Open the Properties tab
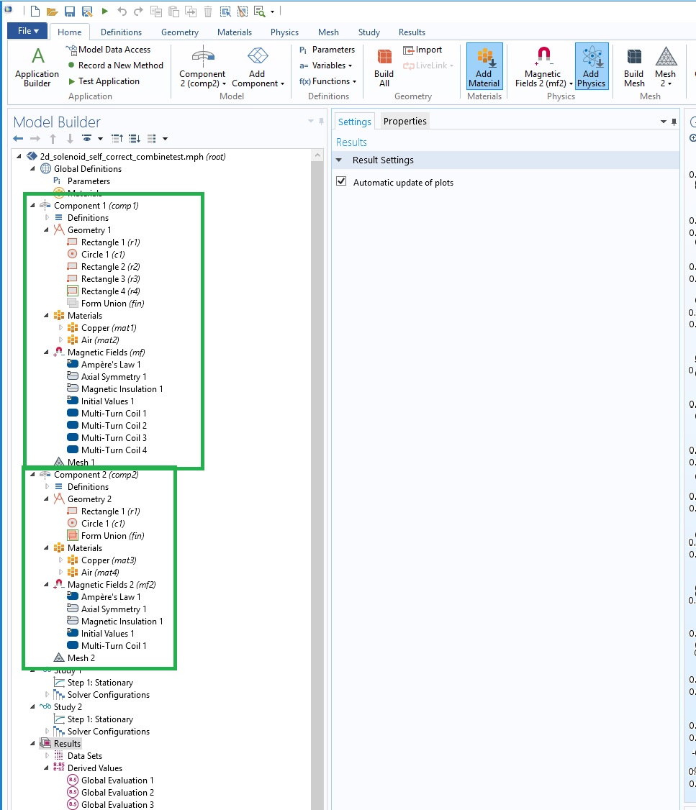Image resolution: width=696 pixels, height=810 pixels. click(x=405, y=121)
